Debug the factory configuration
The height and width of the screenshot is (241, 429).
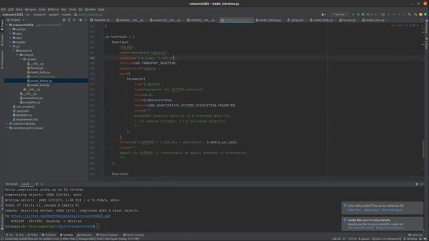pos(358,15)
